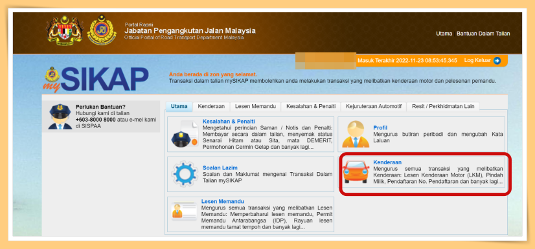Open the Kesalahan & Penalti tab
The width and height of the screenshot is (535, 249).
[311, 106]
